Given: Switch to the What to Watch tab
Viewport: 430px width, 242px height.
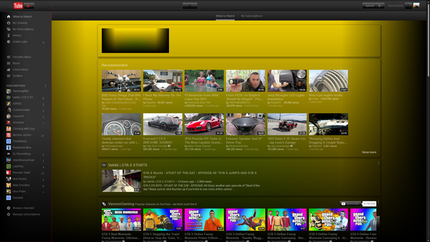Looking at the screenshot, I should pyautogui.click(x=225, y=16).
